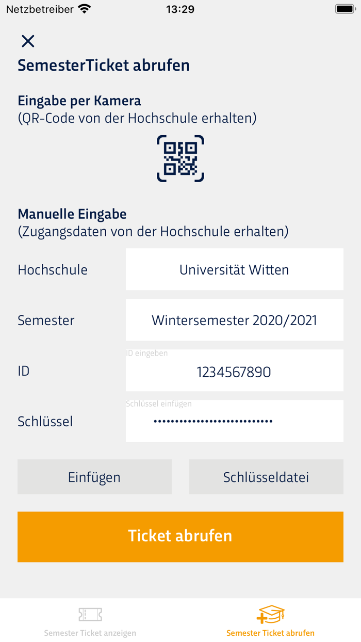
Task: Close the screen with the X icon
Action: pos(28,41)
